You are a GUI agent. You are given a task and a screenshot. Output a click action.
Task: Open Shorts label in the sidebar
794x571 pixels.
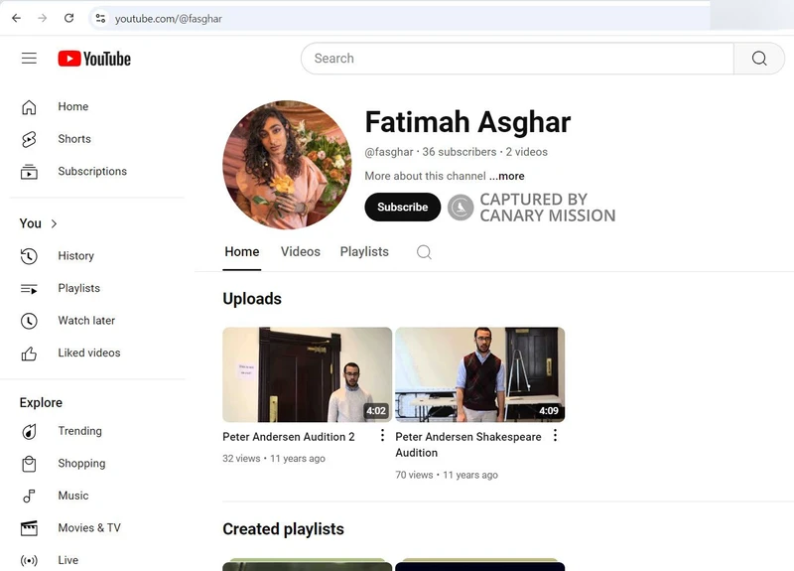pyautogui.click(x=74, y=139)
